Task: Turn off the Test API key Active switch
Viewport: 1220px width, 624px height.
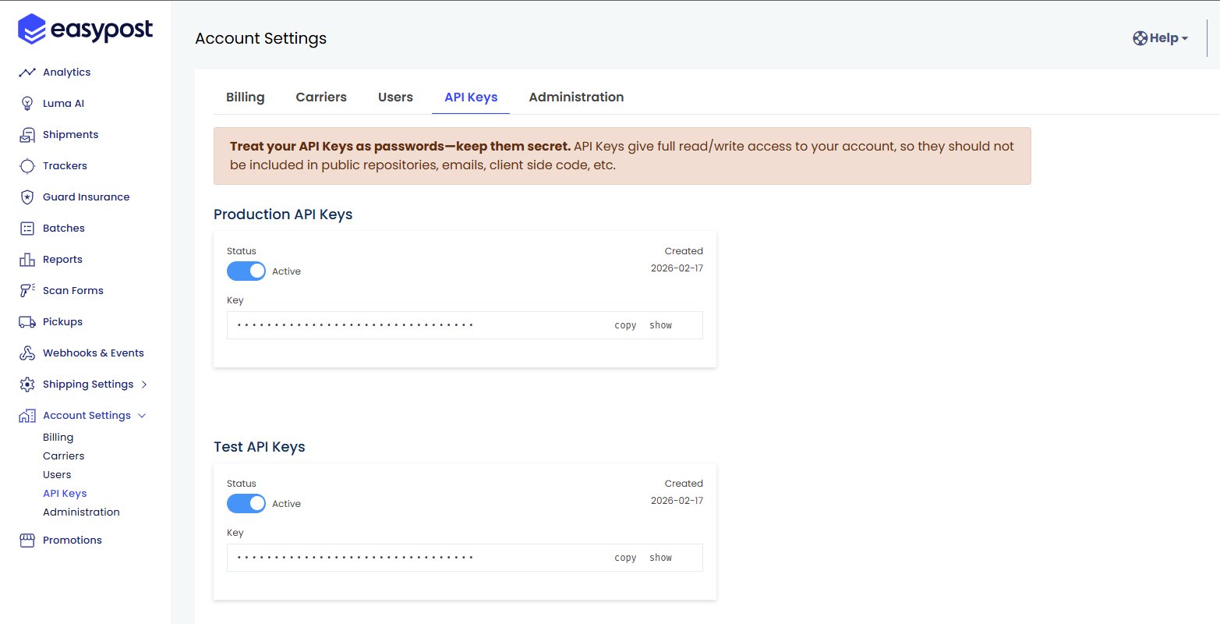Action: 246,503
